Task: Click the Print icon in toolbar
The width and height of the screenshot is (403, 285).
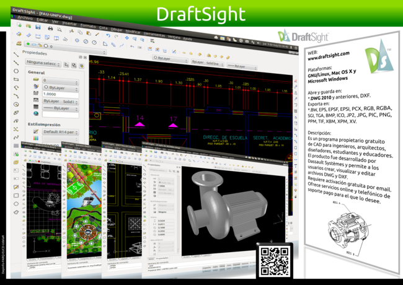Action: 50,28
